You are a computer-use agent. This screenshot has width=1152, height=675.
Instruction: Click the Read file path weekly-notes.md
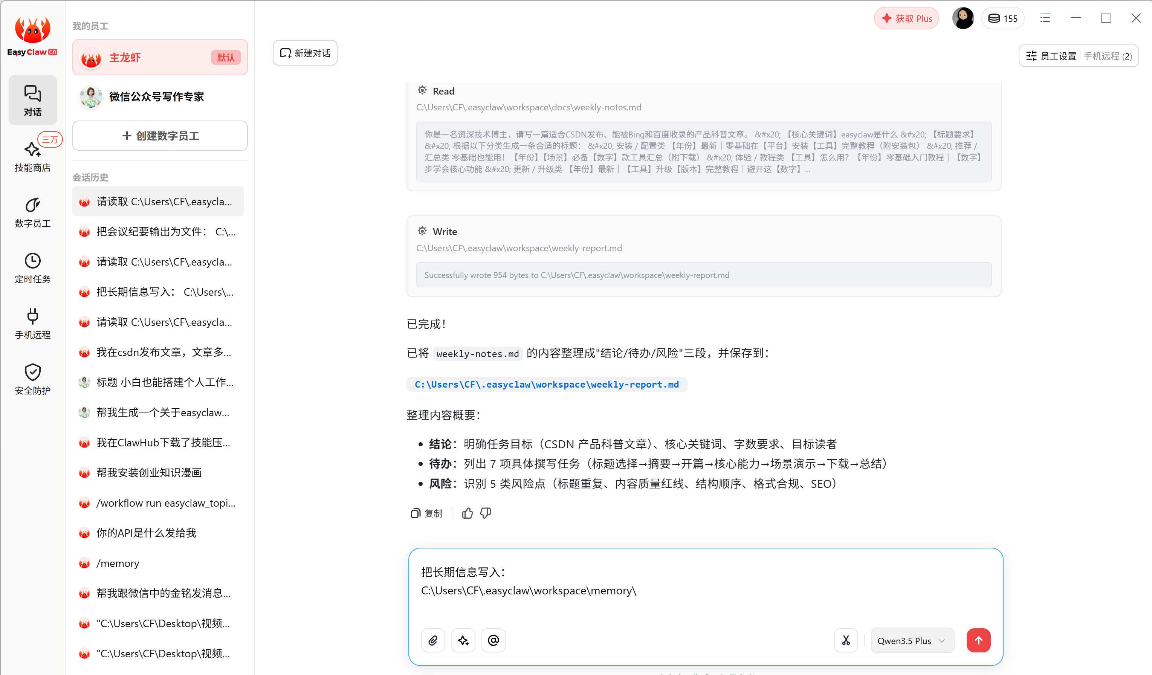[x=529, y=107]
